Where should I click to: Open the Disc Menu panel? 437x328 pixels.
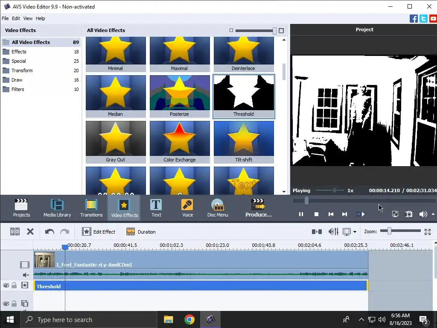(218, 208)
